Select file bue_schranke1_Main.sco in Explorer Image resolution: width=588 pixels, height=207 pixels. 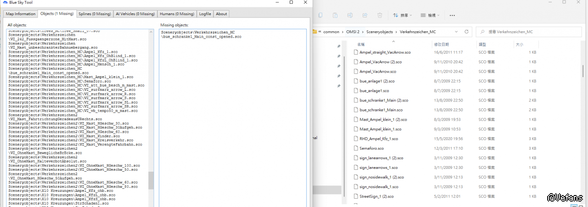381,110
